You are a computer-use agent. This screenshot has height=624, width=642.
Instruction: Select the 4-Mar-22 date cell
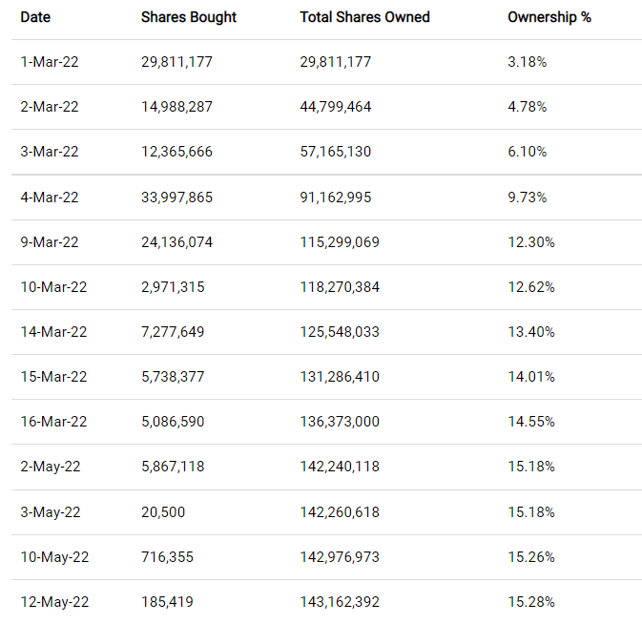point(50,198)
